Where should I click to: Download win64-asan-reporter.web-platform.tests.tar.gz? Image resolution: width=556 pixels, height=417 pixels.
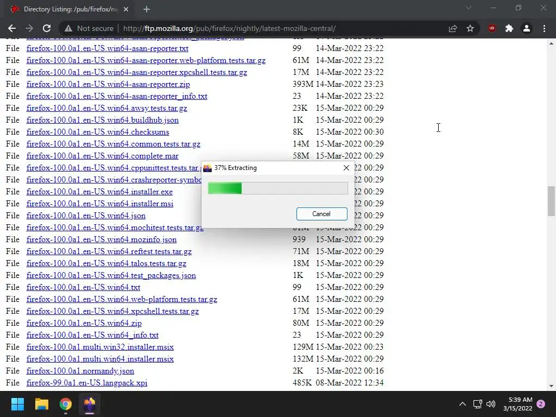point(146,61)
